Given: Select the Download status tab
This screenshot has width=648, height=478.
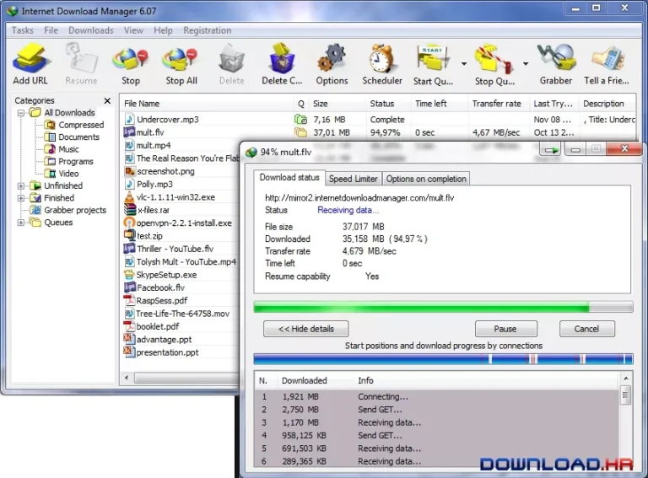Looking at the screenshot, I should pos(289,178).
